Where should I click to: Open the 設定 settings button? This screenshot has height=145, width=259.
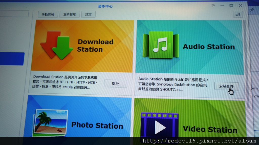coord(88,14)
